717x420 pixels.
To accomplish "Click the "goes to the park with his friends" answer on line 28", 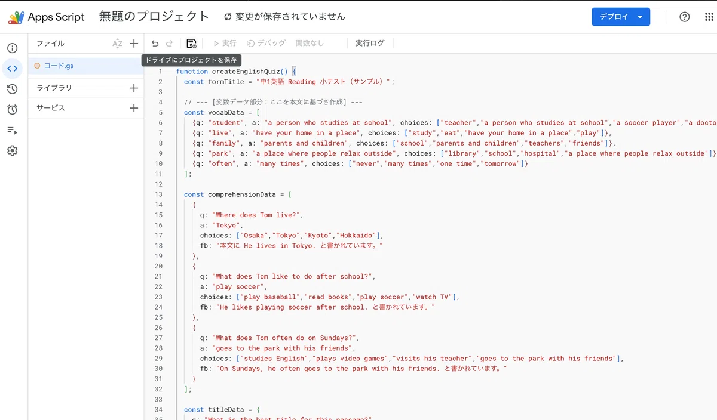I will pos(281,348).
